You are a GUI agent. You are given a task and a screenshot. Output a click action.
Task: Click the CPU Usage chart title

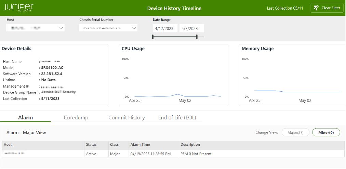[x=133, y=49]
